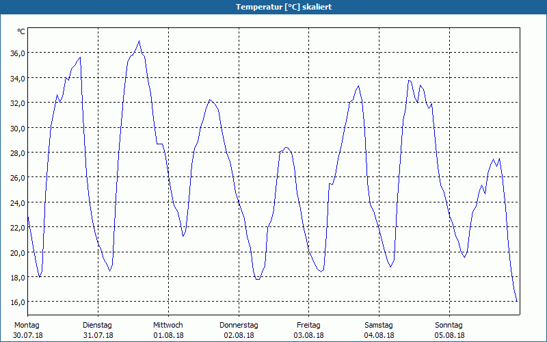547x342 pixels.
Task: Click the 28,0 y-axis value
Action: pyautogui.click(x=18, y=153)
